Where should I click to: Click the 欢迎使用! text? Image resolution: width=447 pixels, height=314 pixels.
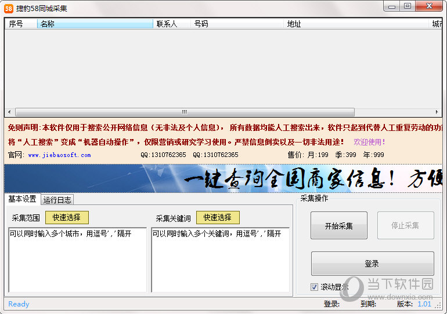(369, 142)
